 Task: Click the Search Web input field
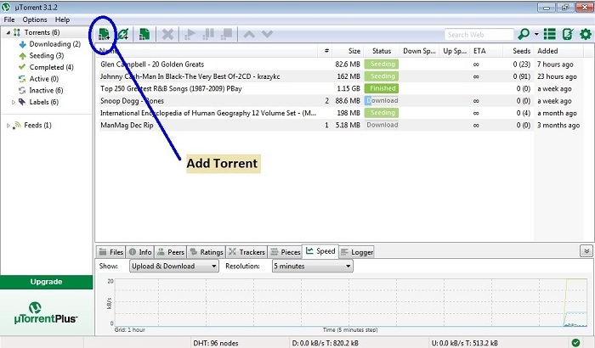click(x=479, y=35)
